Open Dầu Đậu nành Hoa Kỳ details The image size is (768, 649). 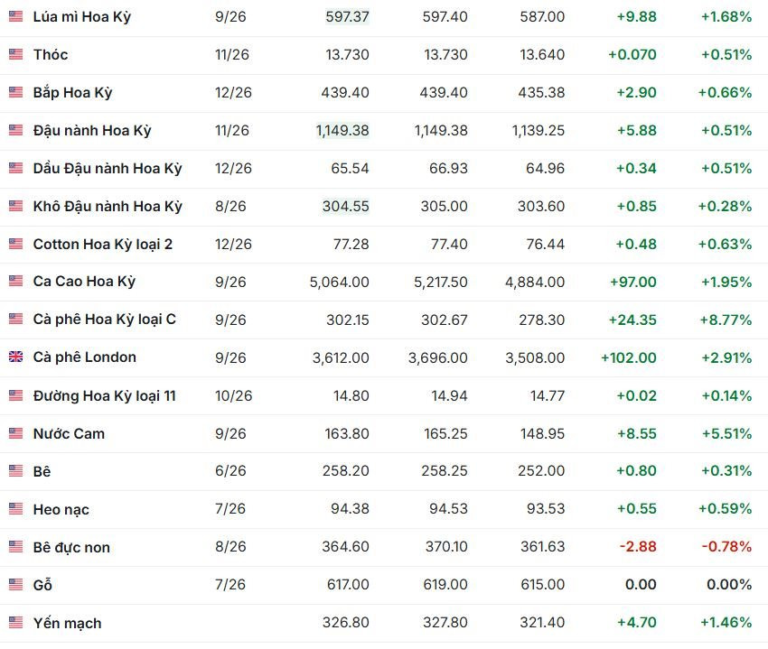click(x=108, y=169)
